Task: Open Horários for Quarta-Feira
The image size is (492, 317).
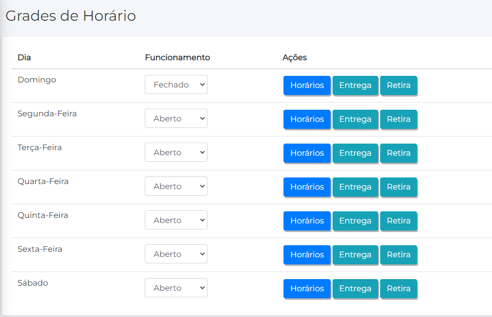Action: (307, 187)
